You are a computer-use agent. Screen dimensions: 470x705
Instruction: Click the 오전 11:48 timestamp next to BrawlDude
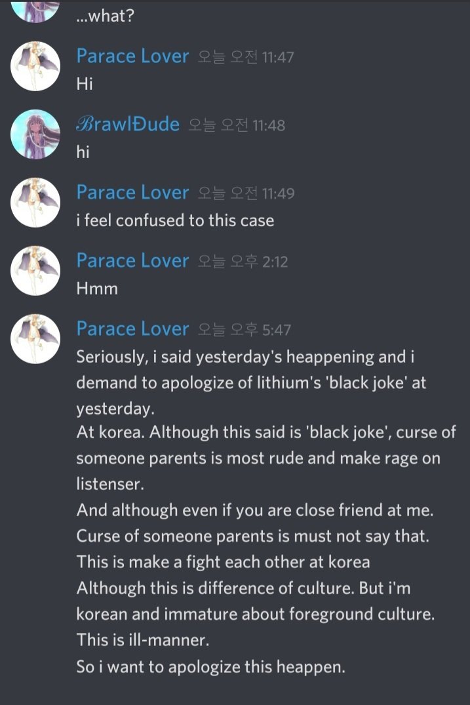pyautogui.click(x=237, y=125)
